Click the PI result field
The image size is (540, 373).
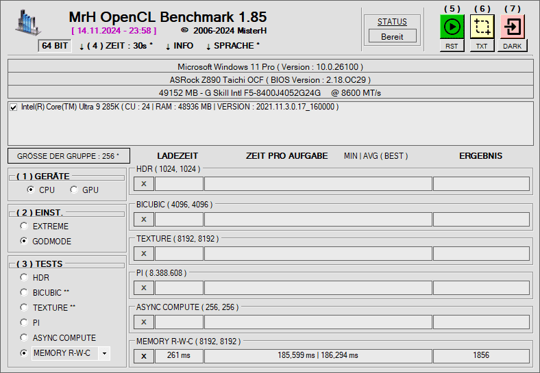click(481, 287)
